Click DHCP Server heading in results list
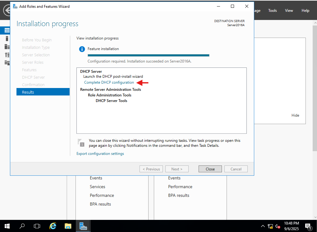Image resolution: width=317 pixels, height=232 pixels. point(91,72)
